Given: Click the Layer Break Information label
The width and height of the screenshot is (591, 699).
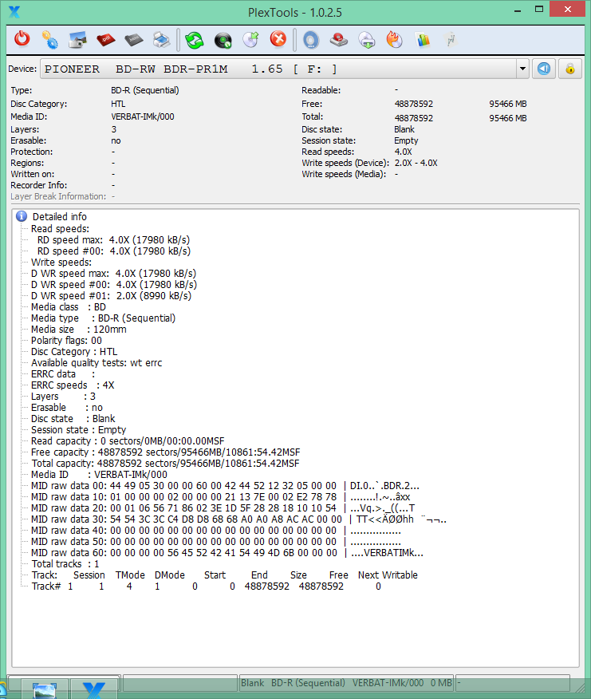Looking at the screenshot, I should tap(58, 196).
